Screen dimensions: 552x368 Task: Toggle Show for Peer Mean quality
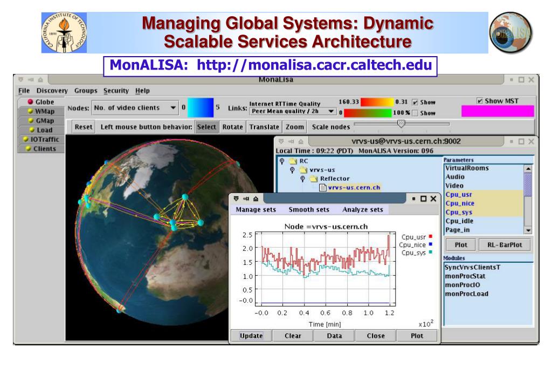pos(416,113)
